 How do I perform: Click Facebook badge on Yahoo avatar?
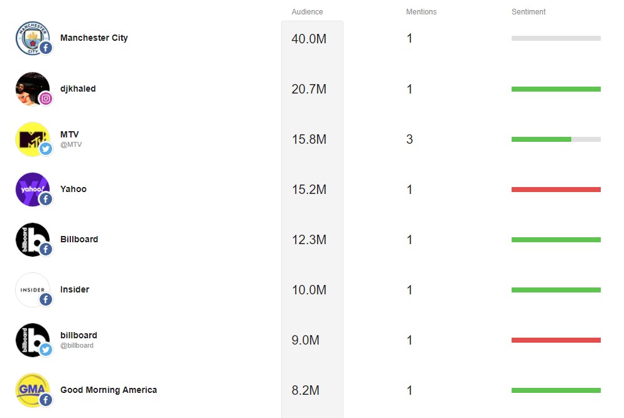[46, 199]
